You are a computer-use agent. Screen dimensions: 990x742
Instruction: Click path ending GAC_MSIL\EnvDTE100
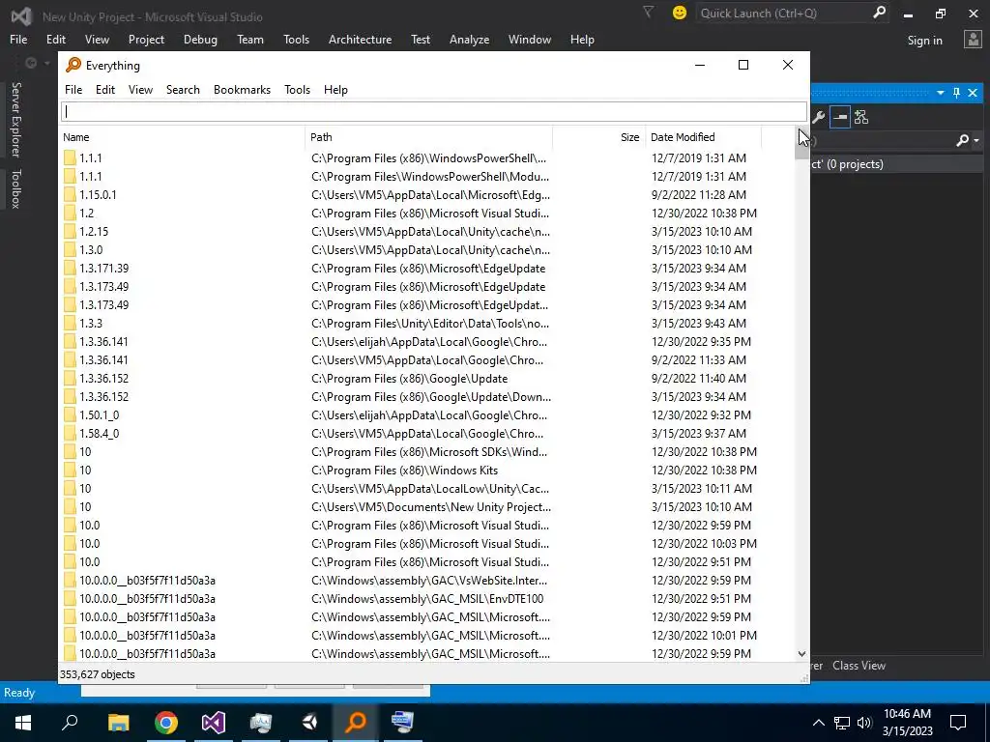click(427, 599)
